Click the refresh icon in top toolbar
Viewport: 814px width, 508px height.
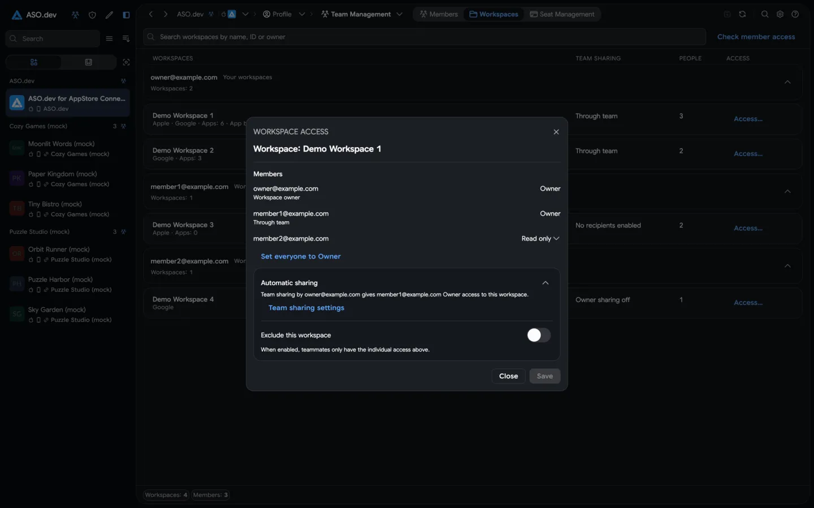click(742, 14)
